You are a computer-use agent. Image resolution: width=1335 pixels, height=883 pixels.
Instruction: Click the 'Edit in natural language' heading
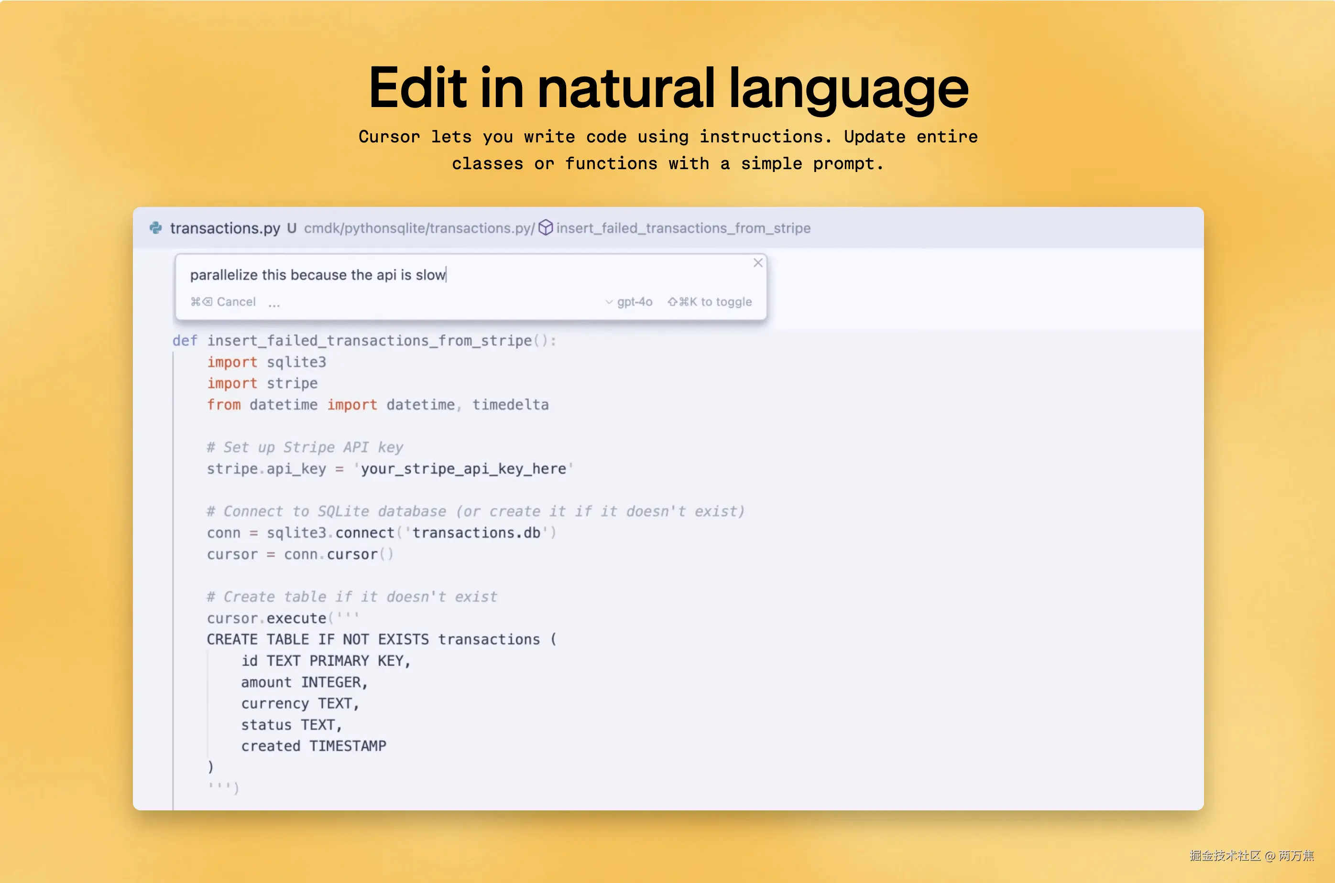(668, 87)
